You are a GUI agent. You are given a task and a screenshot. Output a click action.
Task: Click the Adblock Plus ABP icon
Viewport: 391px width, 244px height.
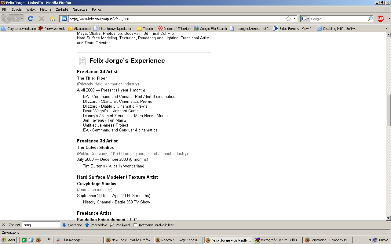(380, 19)
